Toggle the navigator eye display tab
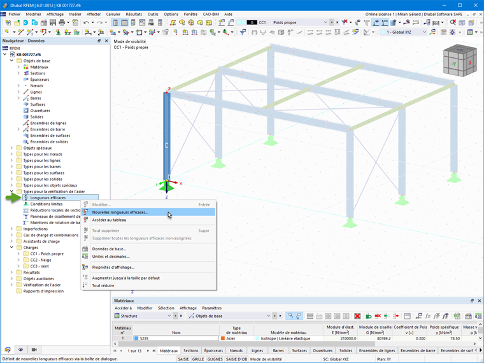 pos(20,350)
